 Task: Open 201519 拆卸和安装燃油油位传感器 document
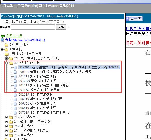pos(44,85)
